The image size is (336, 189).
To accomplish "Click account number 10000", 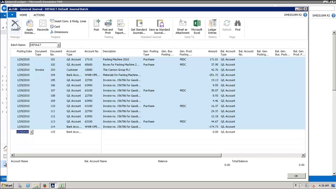I will 88,70.
